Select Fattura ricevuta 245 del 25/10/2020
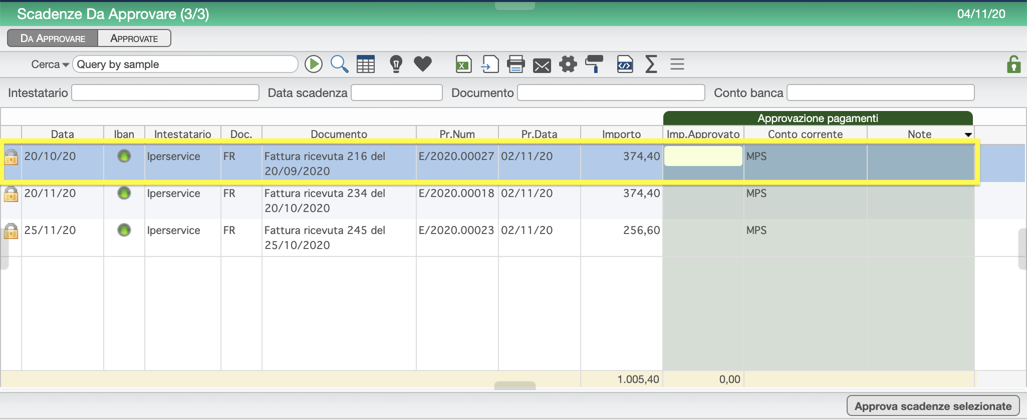Viewport: 1027px width, 420px height. click(325, 237)
